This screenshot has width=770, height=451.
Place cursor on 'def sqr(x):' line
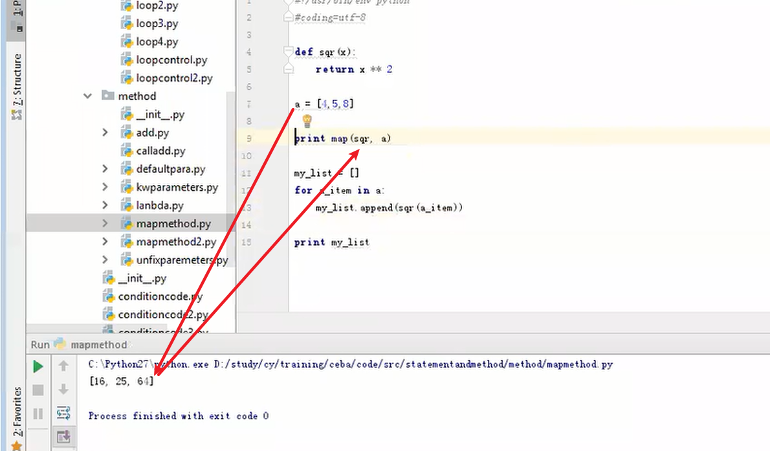325,52
